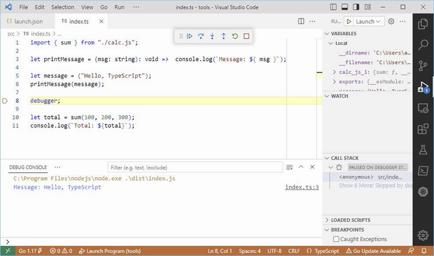This screenshot has height=256, width=434.
Task: Open the terminal-style activity bar icon
Action: [x=423, y=170]
